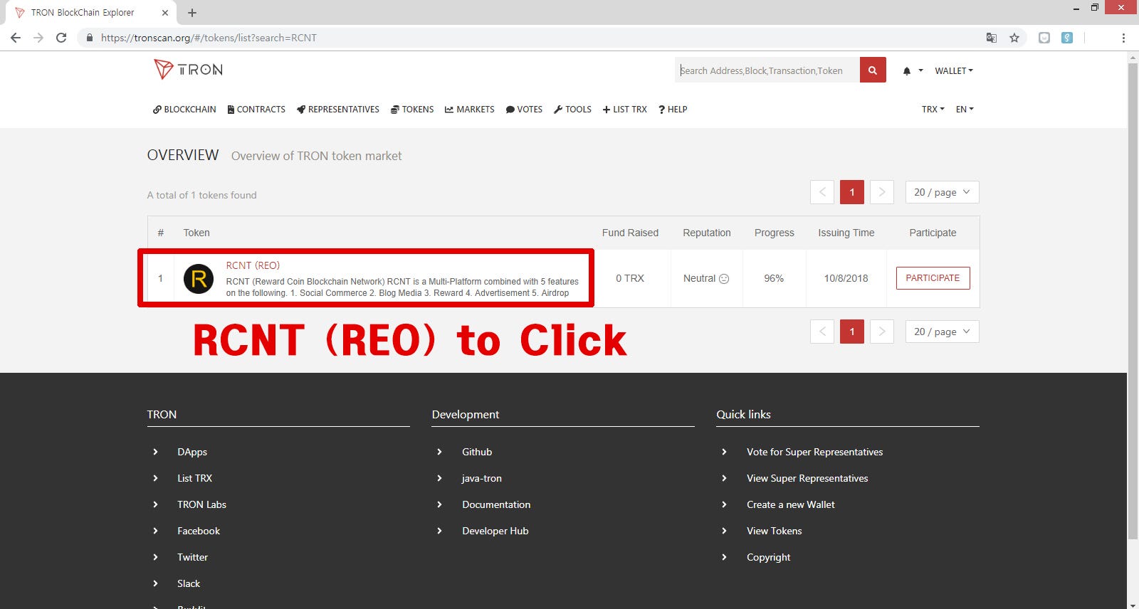Click the translate page icon

tap(991, 38)
